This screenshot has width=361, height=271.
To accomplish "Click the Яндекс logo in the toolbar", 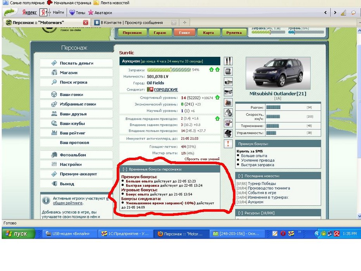I will (29, 12).
